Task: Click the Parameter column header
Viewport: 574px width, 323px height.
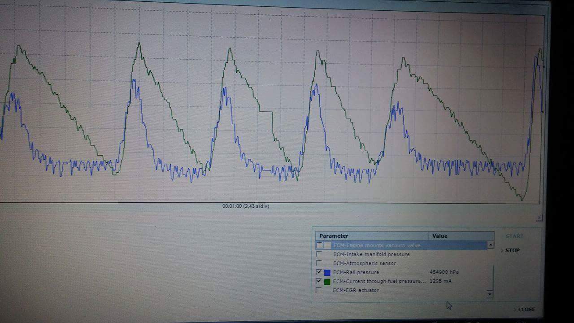Action: click(x=334, y=236)
